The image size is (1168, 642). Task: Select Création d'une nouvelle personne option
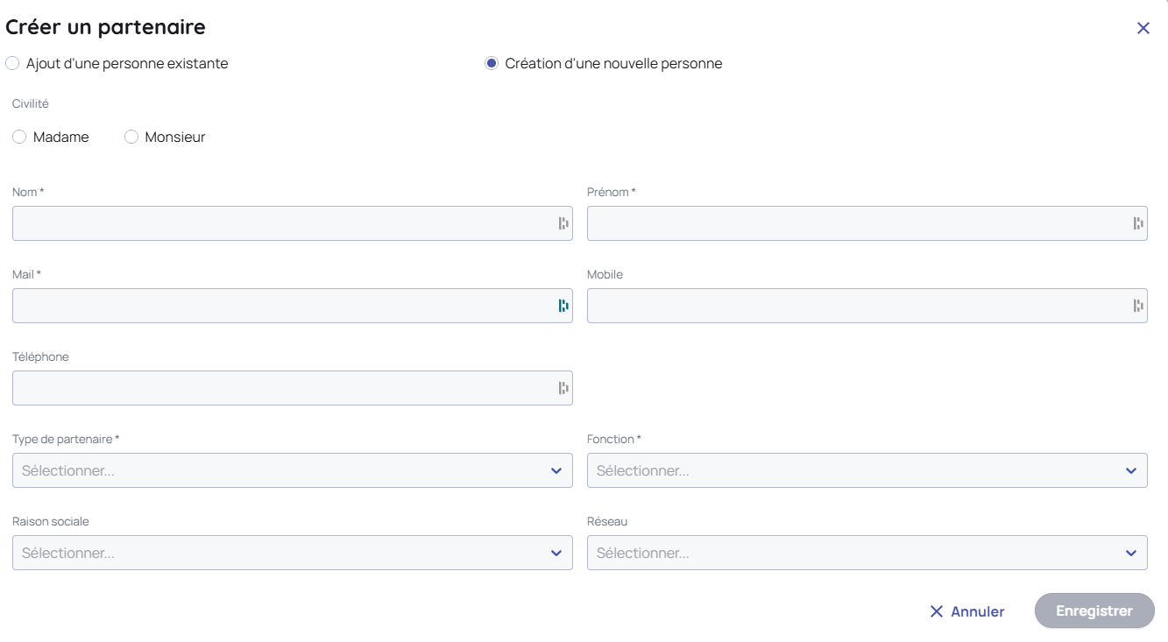click(x=492, y=64)
